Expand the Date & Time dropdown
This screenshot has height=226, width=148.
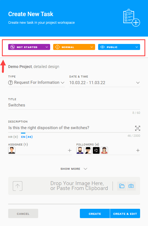(x=105, y=83)
